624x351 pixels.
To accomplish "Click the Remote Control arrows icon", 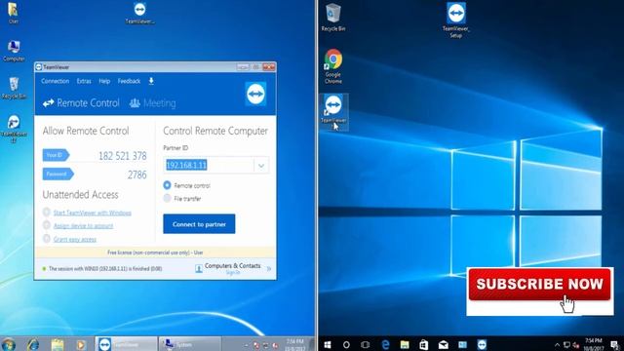I will (x=48, y=103).
